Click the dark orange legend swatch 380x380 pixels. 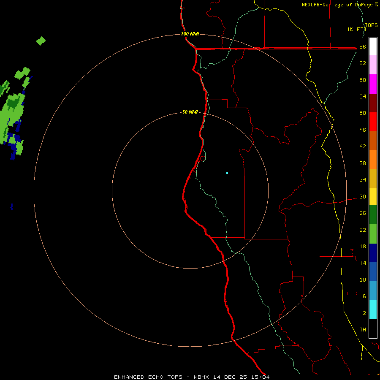coord(373,140)
